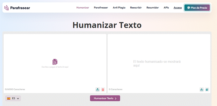Click the Parafrasear brand name

point(20,8)
